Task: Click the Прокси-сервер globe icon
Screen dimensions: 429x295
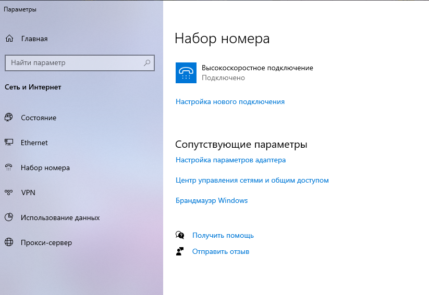Action: pos(9,242)
